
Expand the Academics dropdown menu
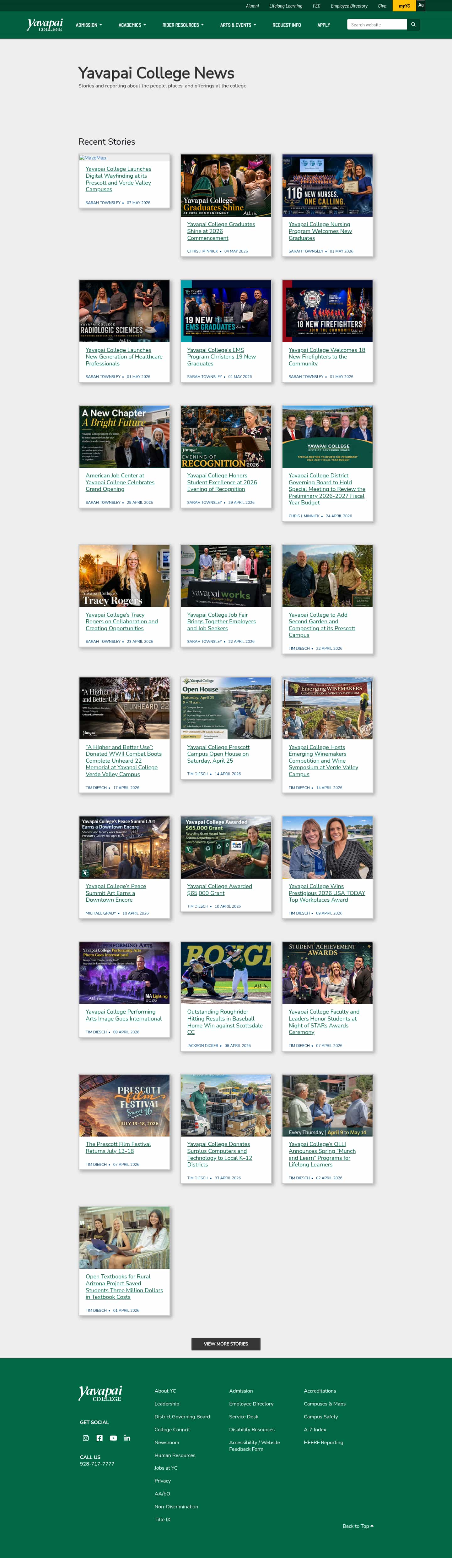click(x=132, y=25)
